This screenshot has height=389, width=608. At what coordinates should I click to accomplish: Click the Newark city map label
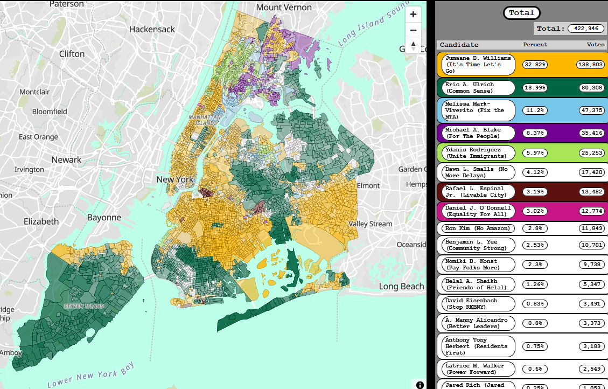(x=66, y=160)
